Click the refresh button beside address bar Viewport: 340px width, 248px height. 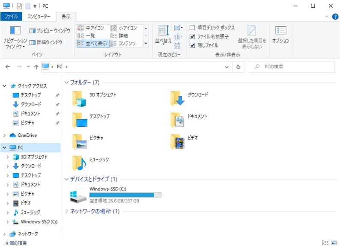coord(238,67)
